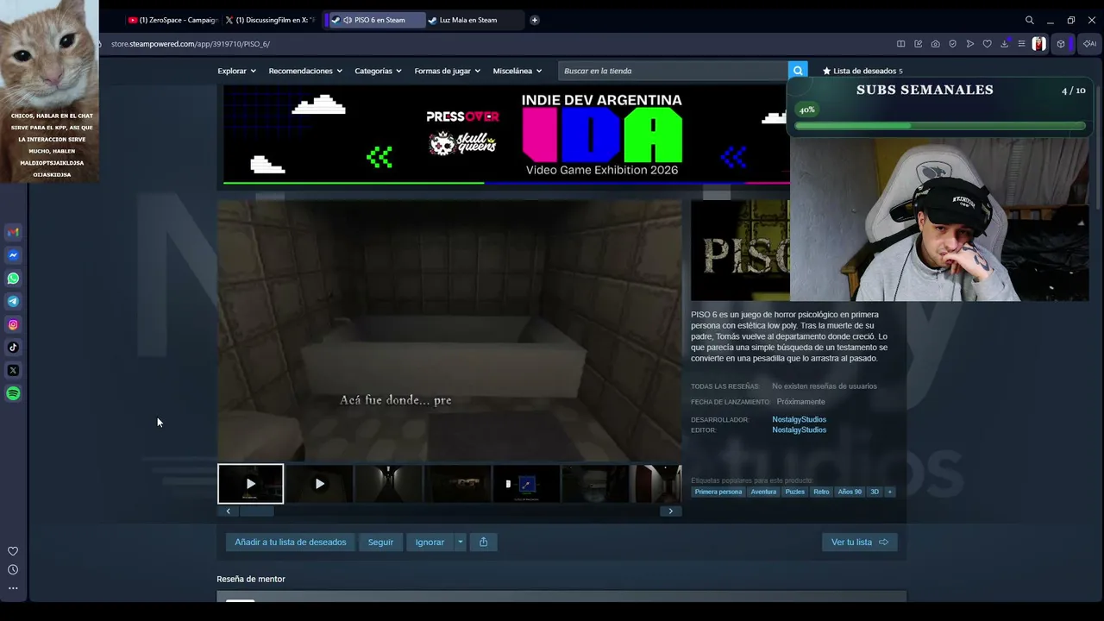
Task: Open the 3D tag
Action: pos(875,492)
